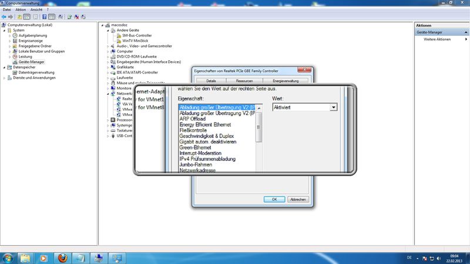Select Energy Efficient Ethernet property
470x264 pixels.
205,124
